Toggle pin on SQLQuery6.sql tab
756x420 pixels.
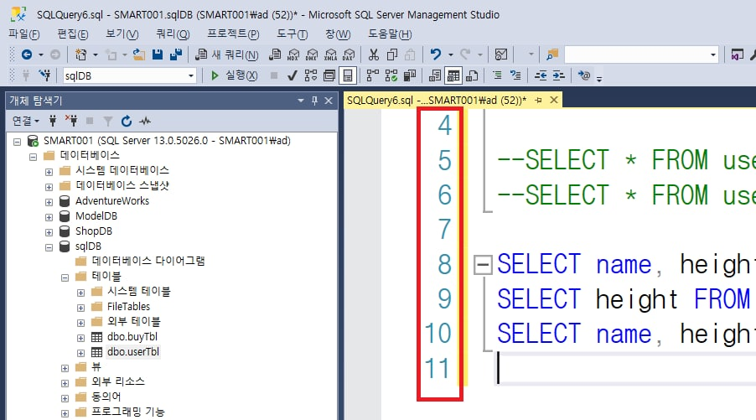tap(538, 100)
